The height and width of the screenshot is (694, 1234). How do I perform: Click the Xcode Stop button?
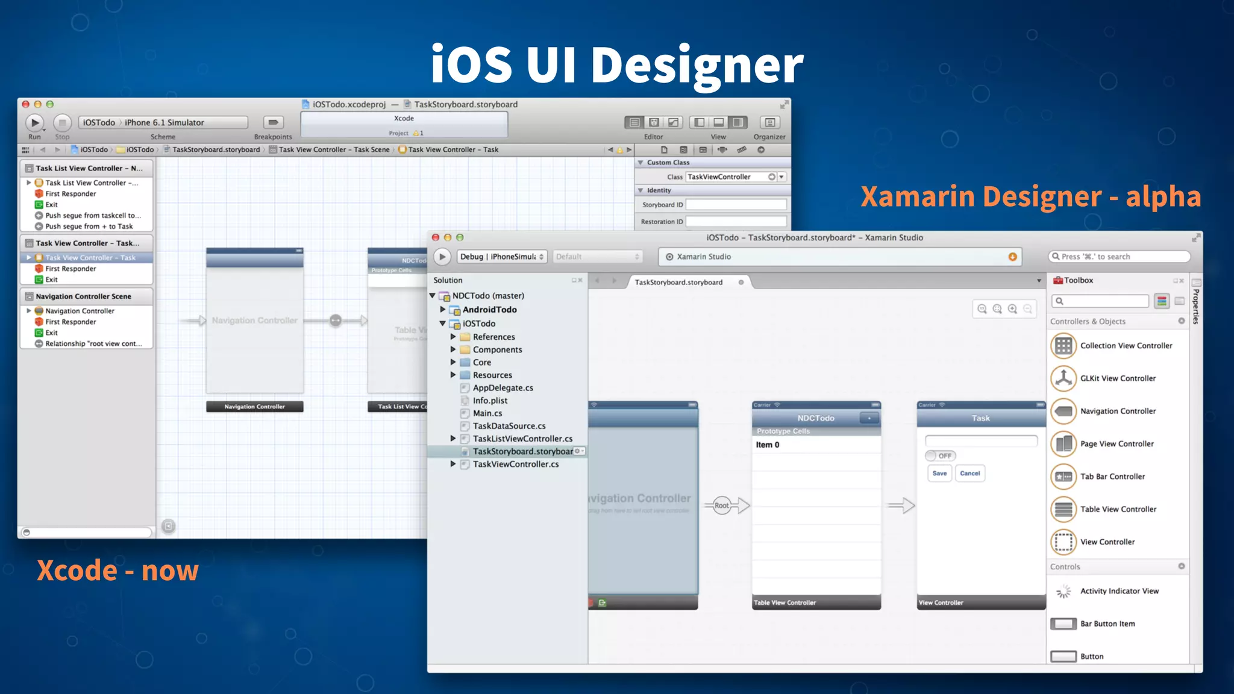(62, 123)
